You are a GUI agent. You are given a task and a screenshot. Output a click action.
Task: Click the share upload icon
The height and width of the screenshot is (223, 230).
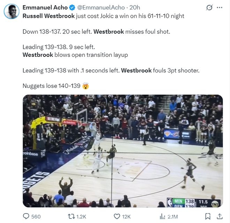pos(220,216)
